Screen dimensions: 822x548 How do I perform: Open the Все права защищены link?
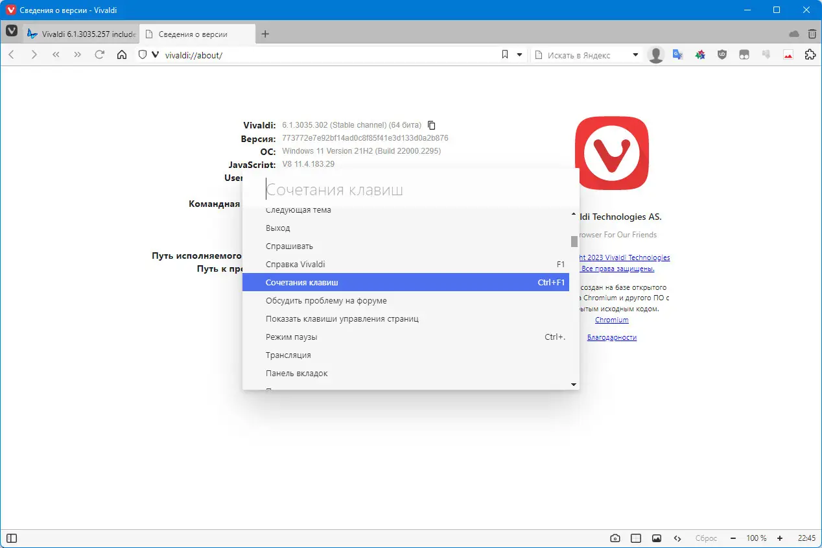[618, 268]
